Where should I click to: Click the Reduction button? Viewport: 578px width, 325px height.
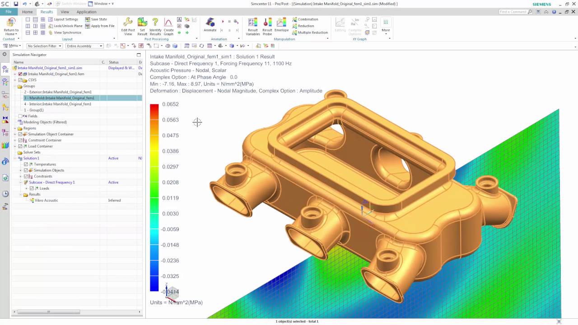303,26
